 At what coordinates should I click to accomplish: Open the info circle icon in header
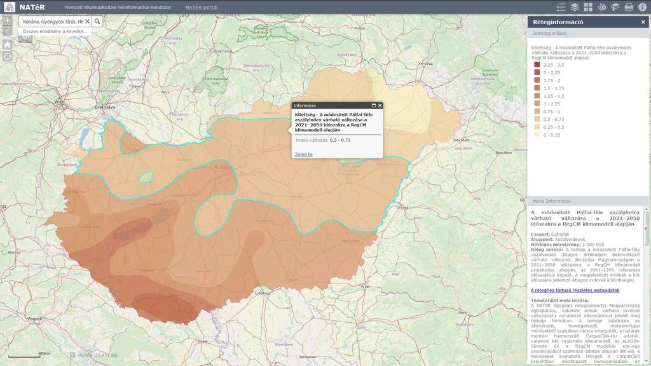(x=642, y=7)
